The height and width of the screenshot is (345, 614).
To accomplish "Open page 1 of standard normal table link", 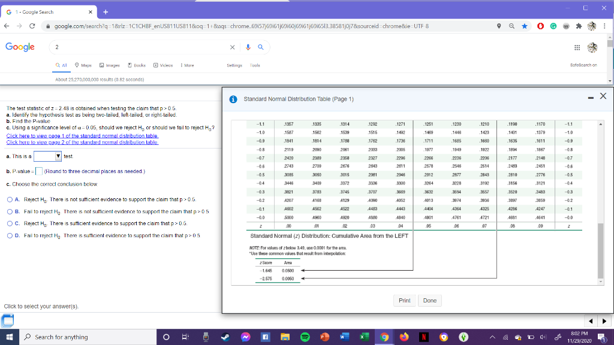I will pyautogui.click(x=82, y=136).
